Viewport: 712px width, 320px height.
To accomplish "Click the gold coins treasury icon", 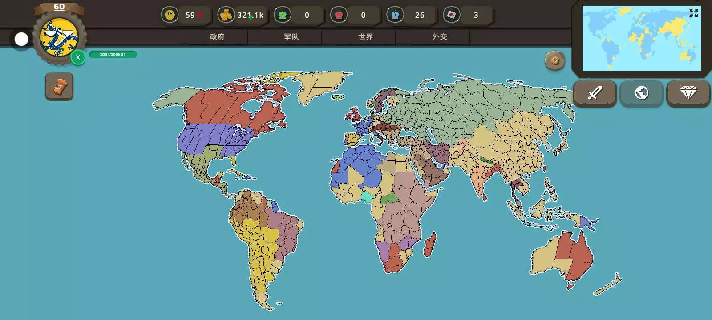I will (x=226, y=15).
